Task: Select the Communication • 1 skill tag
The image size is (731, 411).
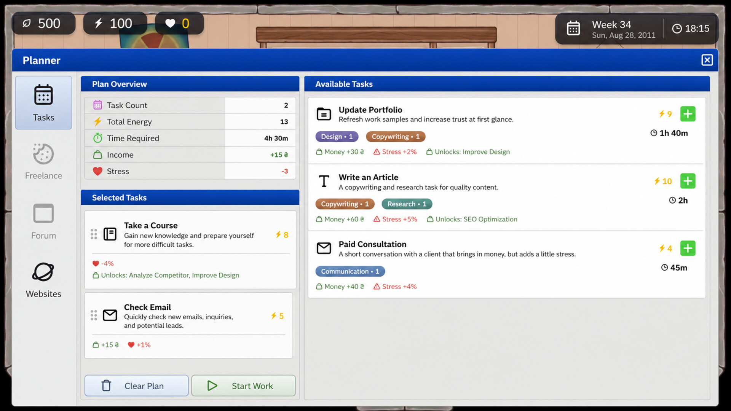Action: click(x=350, y=271)
